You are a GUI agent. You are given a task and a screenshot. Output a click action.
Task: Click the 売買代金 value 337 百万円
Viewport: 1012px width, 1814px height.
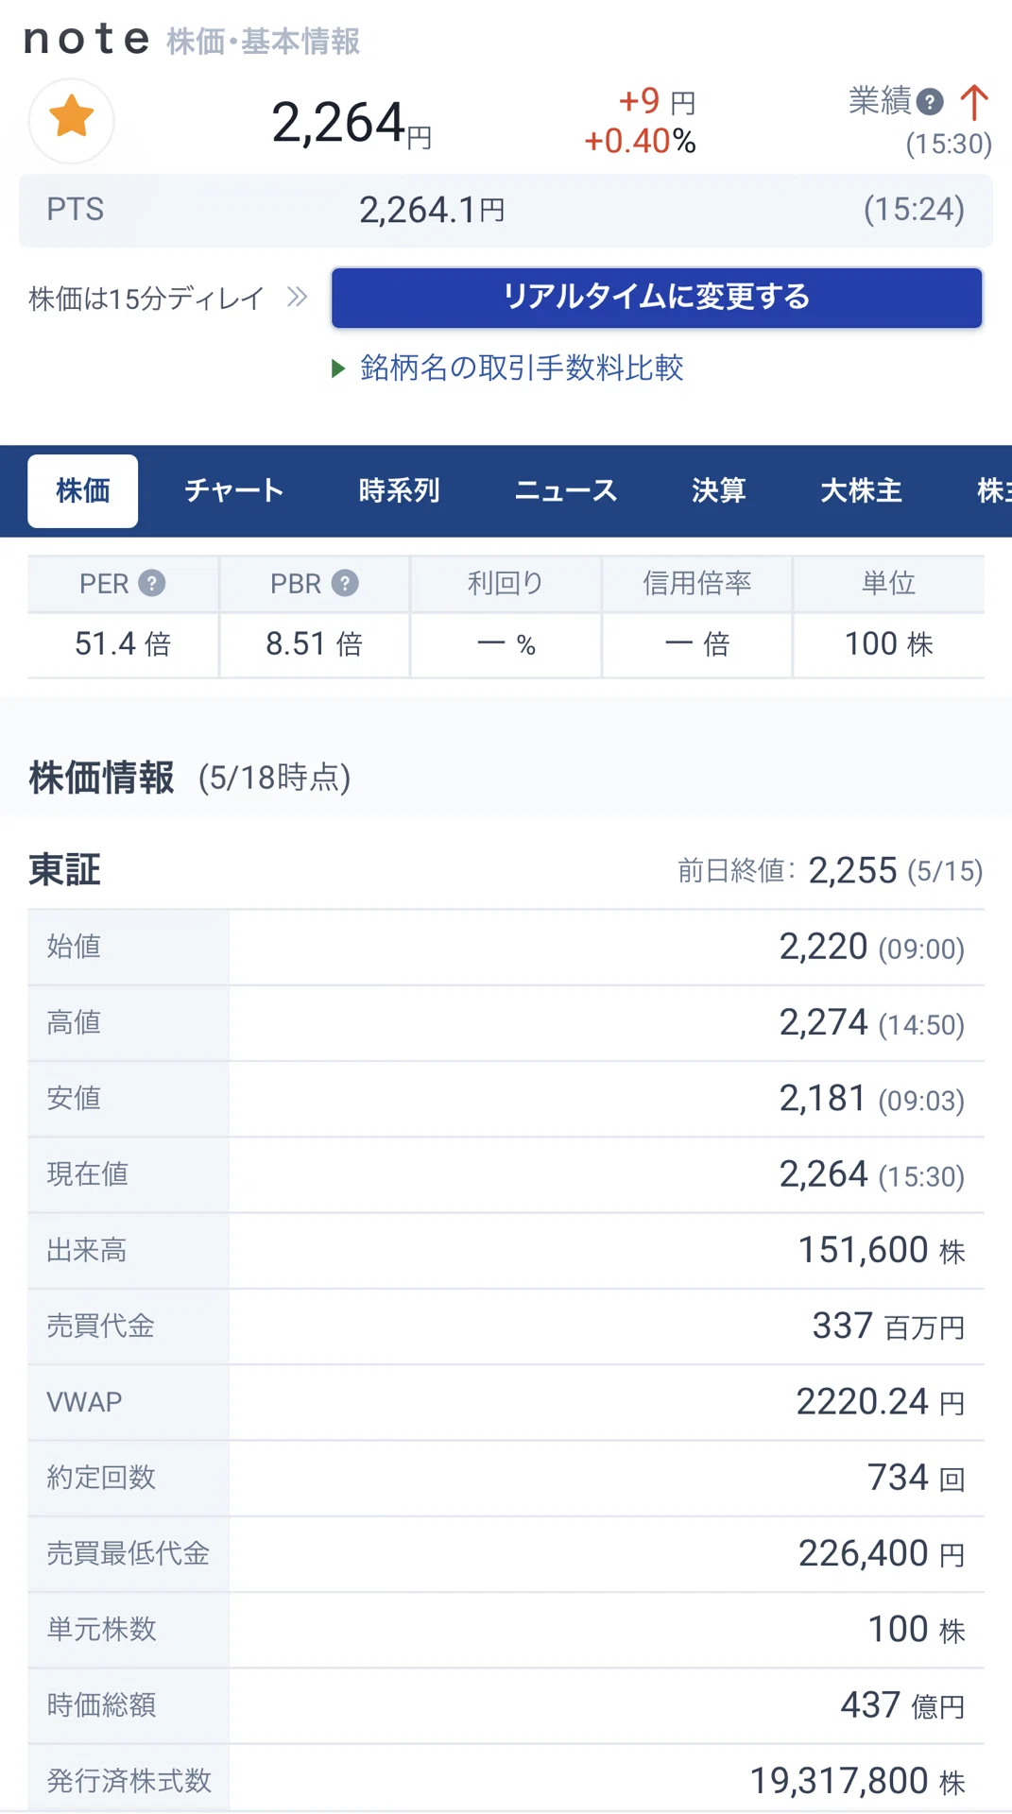pyautogui.click(x=888, y=1326)
